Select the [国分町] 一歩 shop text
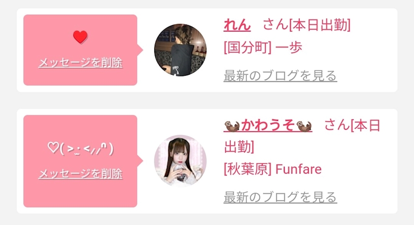Viewport: 414px width, 225px height. (263, 48)
